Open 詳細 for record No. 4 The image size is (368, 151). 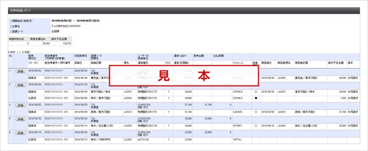[21, 119]
